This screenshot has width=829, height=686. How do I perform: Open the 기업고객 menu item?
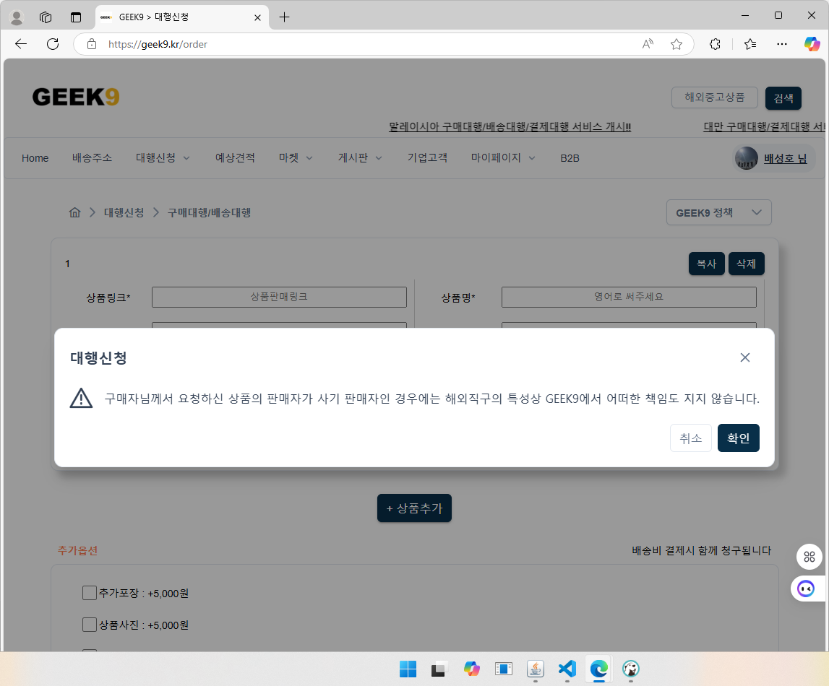(x=426, y=158)
